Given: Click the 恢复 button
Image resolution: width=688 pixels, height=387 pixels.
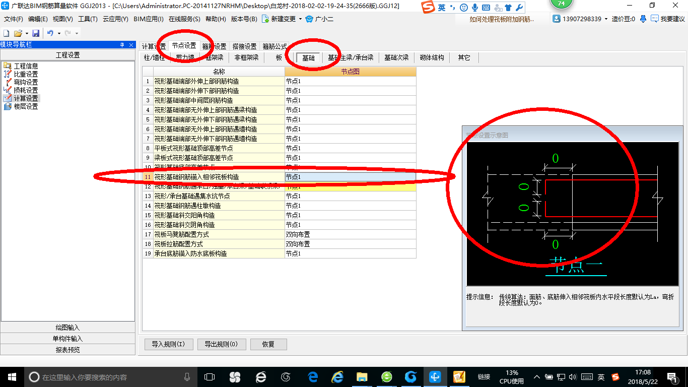Looking at the screenshot, I should pos(268,344).
